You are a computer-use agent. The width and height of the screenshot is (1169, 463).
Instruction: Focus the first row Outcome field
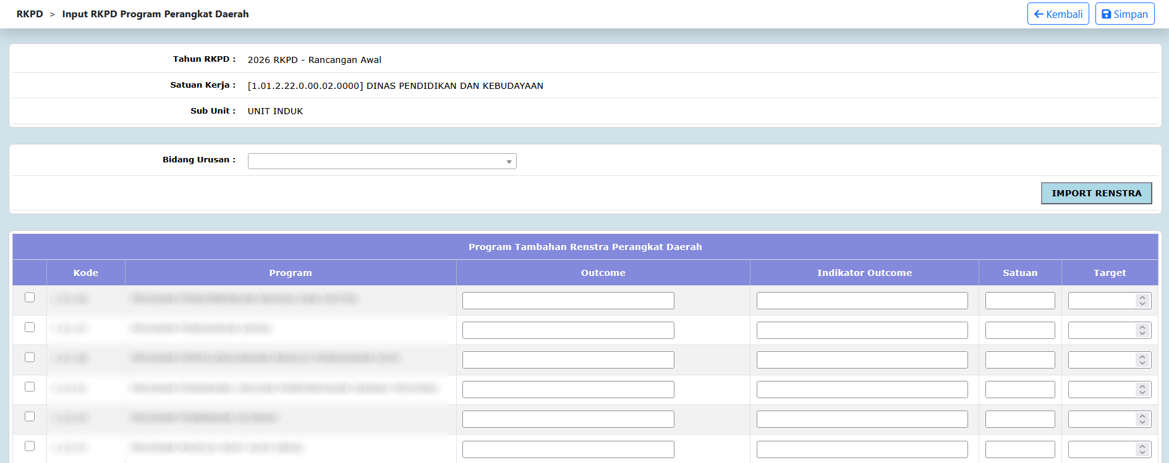tap(568, 301)
